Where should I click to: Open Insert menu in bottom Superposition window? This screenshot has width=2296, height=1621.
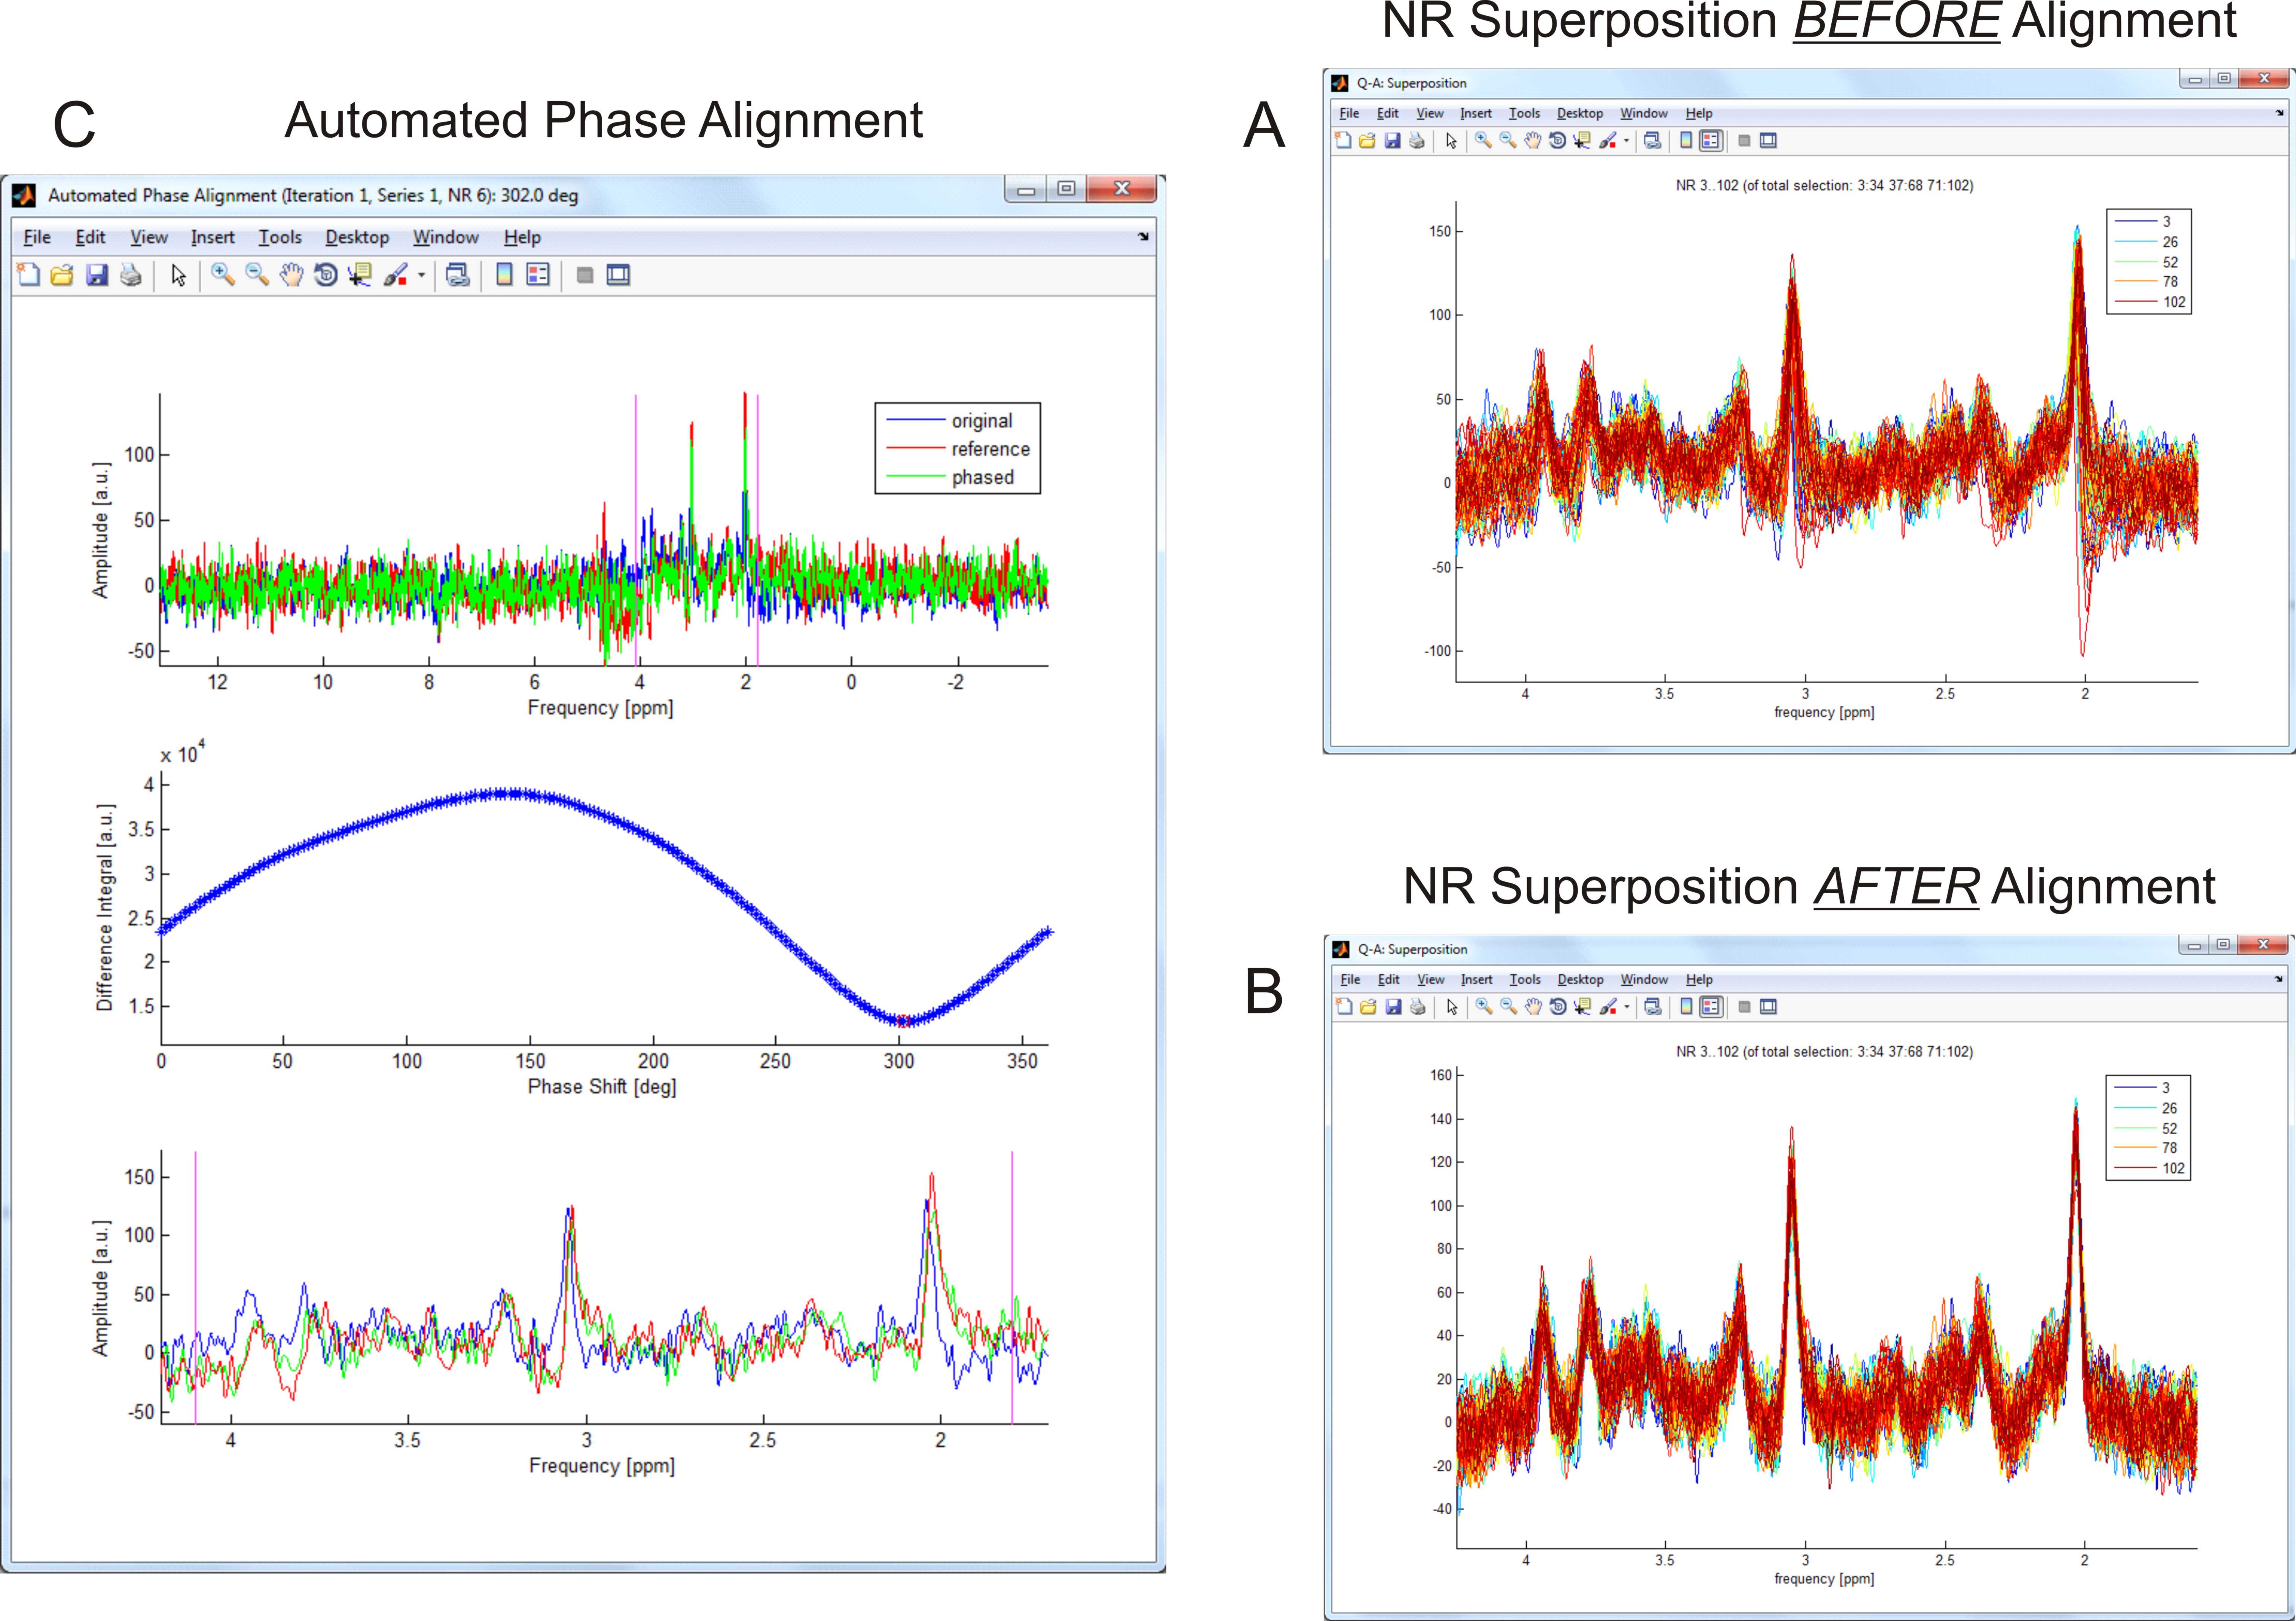point(1476,979)
